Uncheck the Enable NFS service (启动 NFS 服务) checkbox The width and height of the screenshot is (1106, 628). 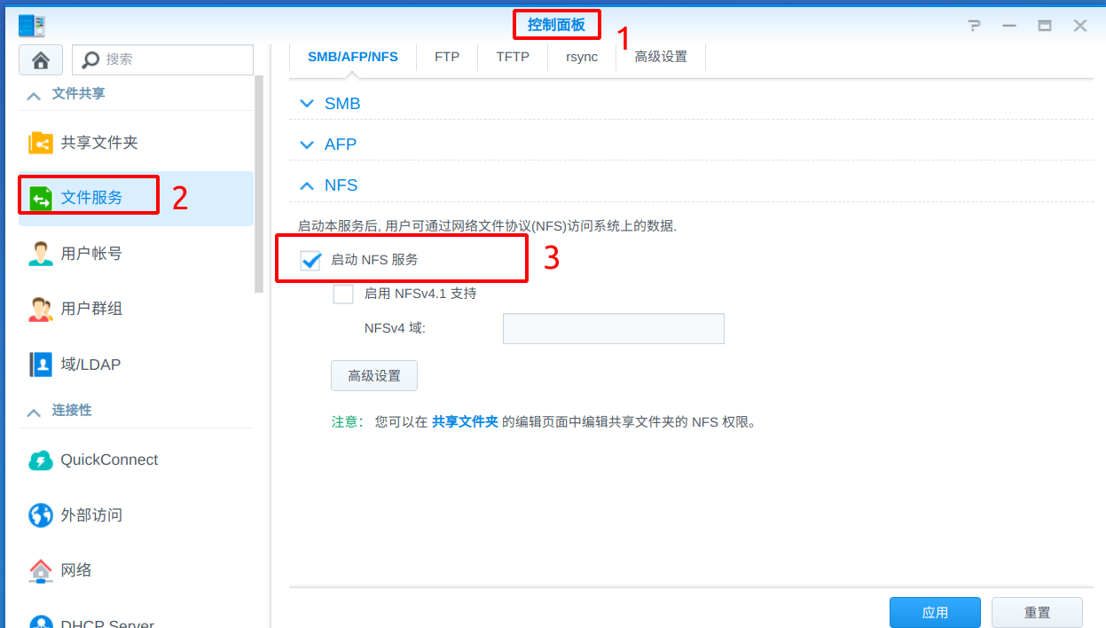coord(310,260)
